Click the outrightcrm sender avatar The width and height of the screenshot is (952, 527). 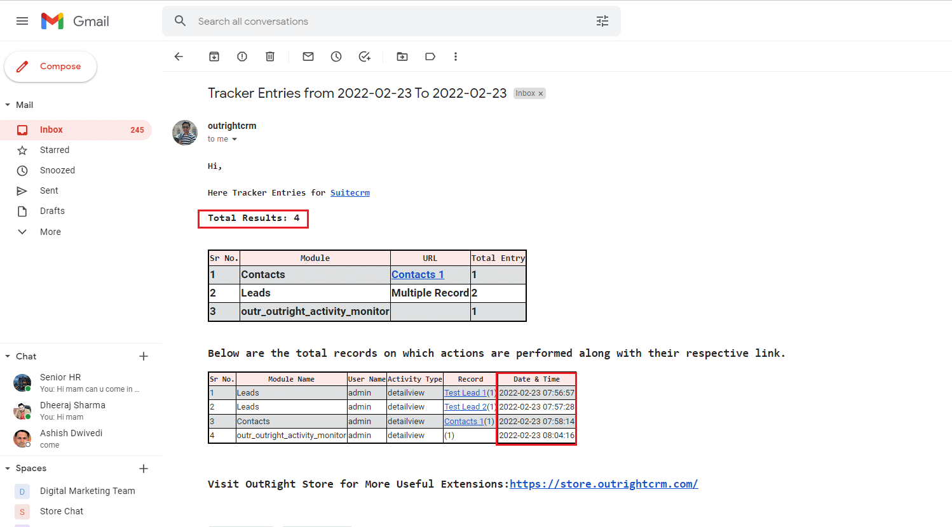point(185,133)
